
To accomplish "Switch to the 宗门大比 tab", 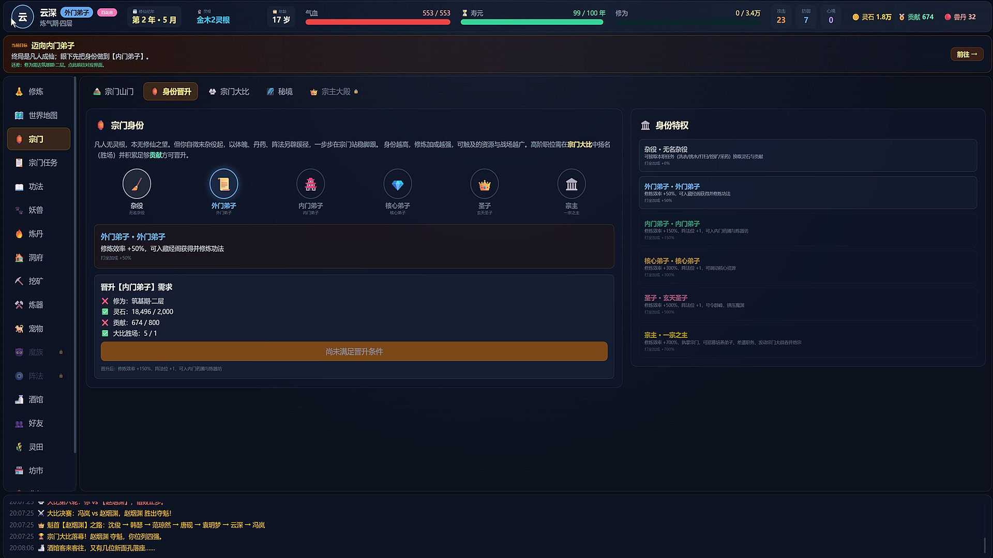I will click(x=229, y=91).
